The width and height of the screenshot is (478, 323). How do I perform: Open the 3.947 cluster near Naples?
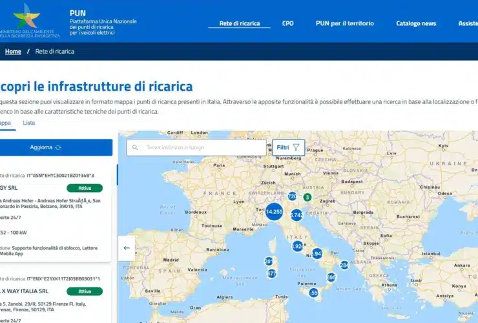pos(317,253)
